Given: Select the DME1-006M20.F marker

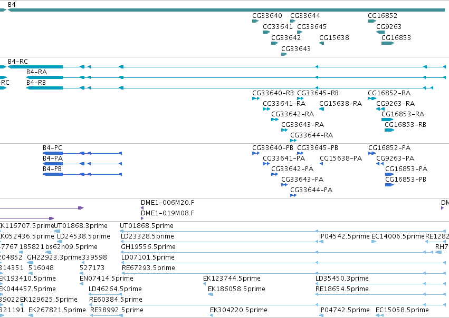Looking at the screenshot, I should [x=142, y=208].
